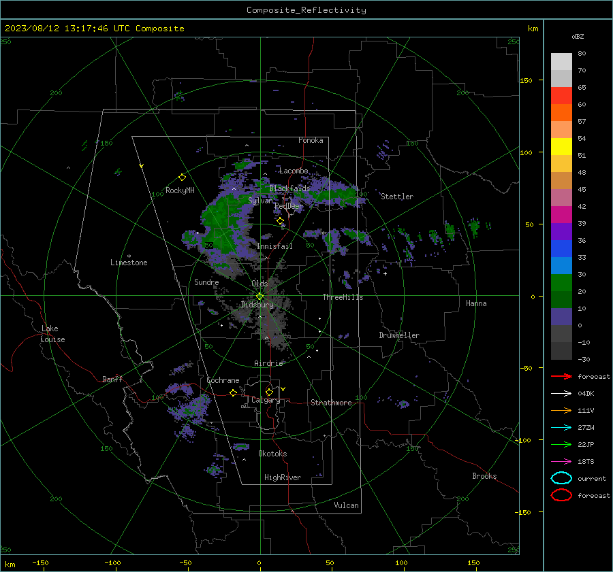Image resolution: width=613 pixels, height=572 pixels.
Task: Click the Cochrane city label
Action: coord(223,380)
